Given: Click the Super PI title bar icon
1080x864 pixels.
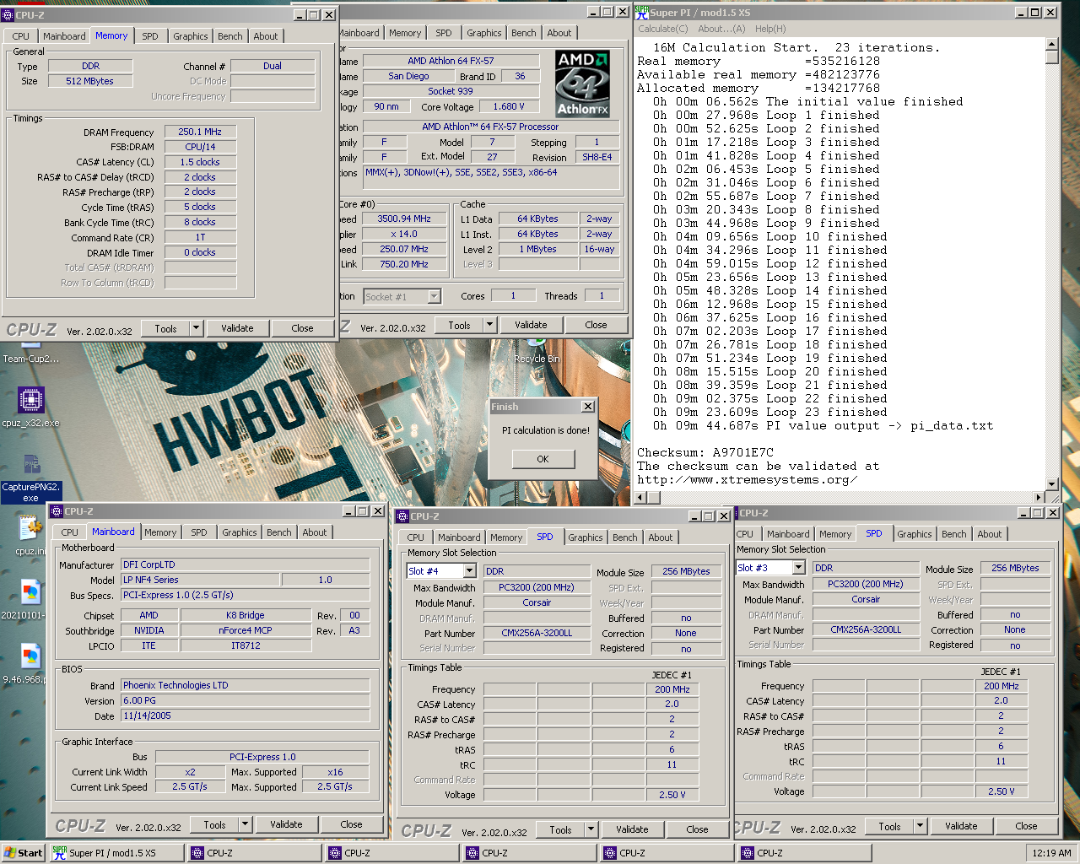Looking at the screenshot, I should tap(642, 13).
